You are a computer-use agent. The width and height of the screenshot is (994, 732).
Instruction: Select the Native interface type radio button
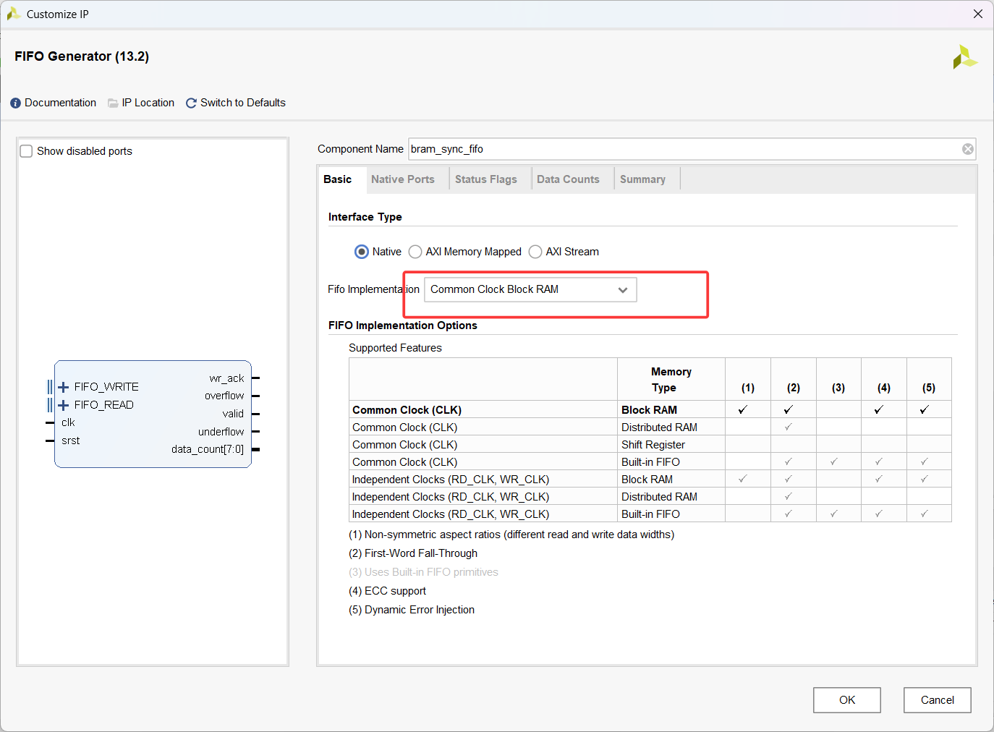click(362, 252)
